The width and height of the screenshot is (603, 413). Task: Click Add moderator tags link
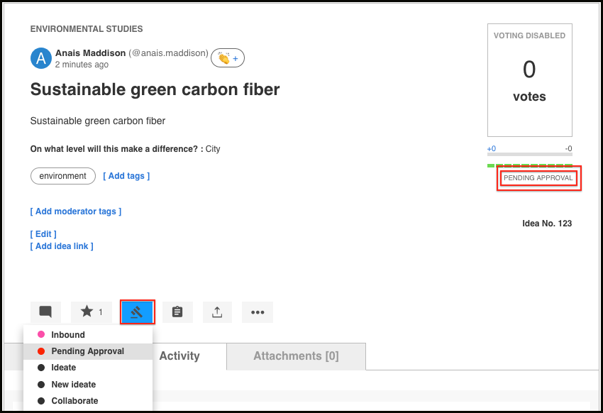pos(76,211)
